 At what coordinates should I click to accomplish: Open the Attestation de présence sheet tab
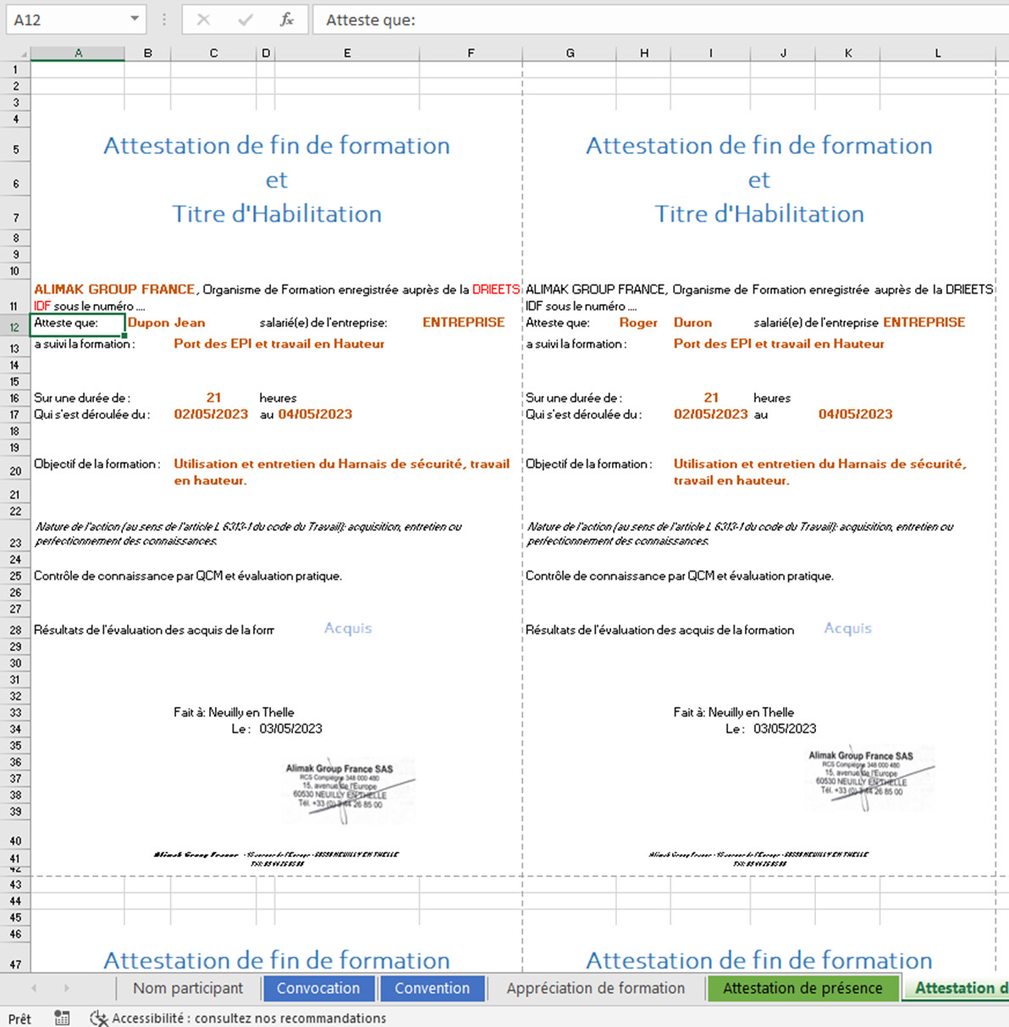tap(802, 988)
